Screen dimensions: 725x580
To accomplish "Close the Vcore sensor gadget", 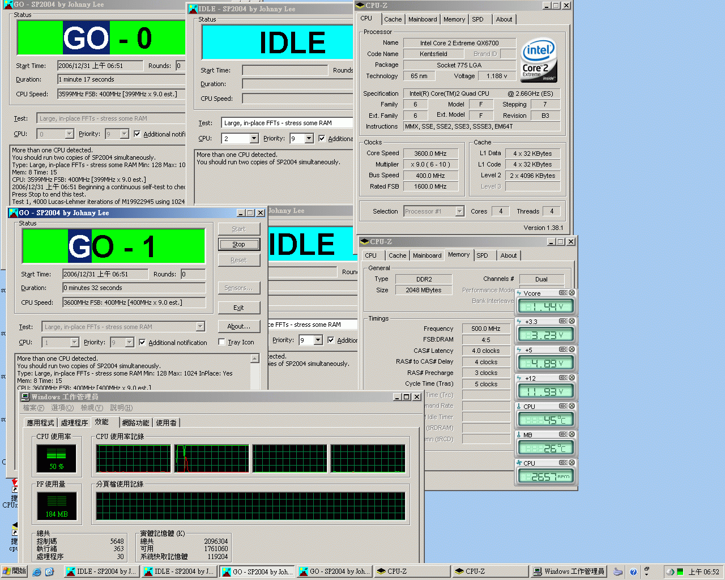I will [572, 293].
